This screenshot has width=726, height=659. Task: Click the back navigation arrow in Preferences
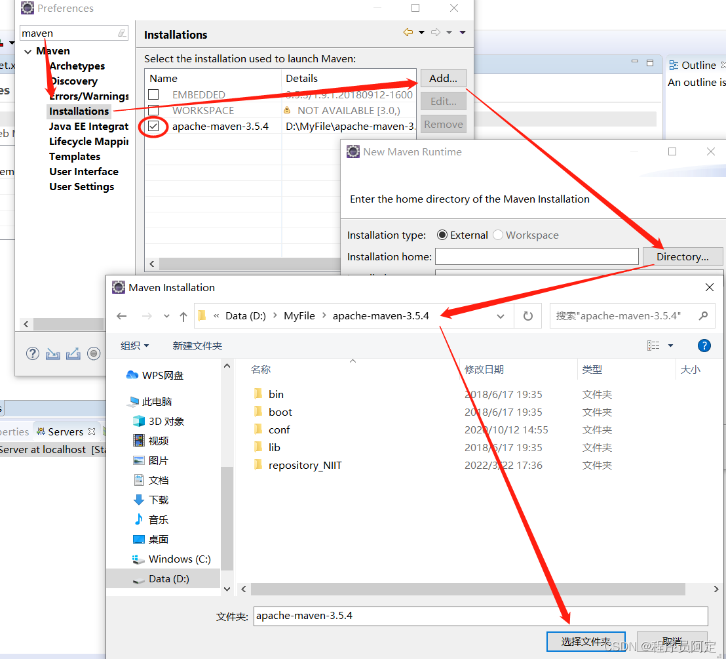(408, 32)
